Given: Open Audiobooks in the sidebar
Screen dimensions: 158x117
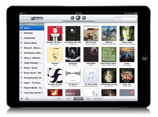Looking at the screenshot, I should (x=32, y=38).
